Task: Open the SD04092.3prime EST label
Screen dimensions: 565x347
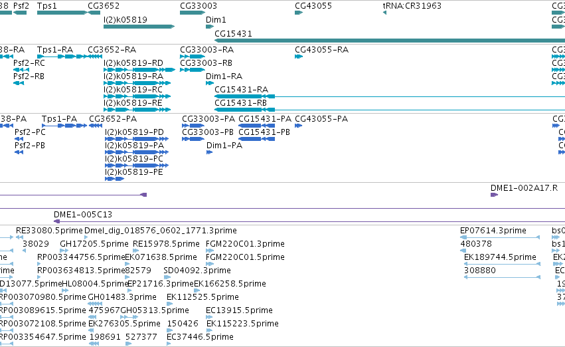Action: pyautogui.click(x=197, y=271)
